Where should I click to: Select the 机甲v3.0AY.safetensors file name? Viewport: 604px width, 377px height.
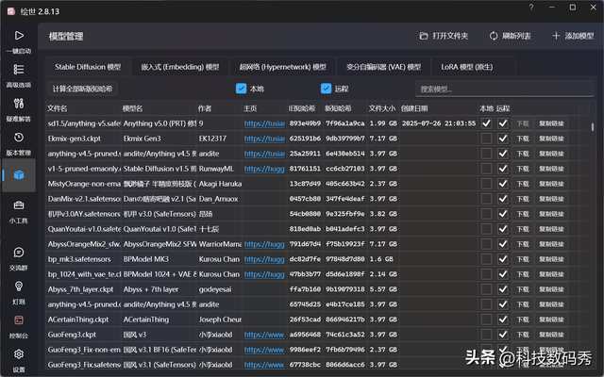click(84, 214)
